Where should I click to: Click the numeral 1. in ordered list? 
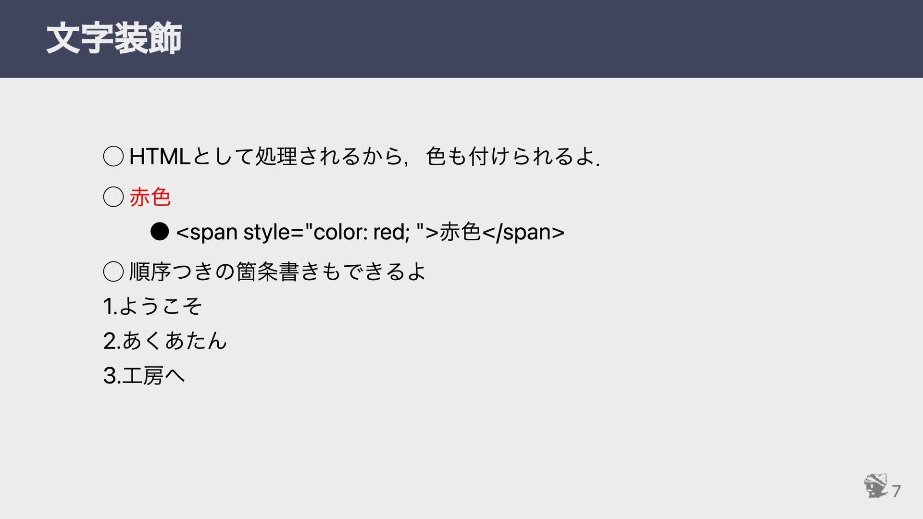click(110, 306)
